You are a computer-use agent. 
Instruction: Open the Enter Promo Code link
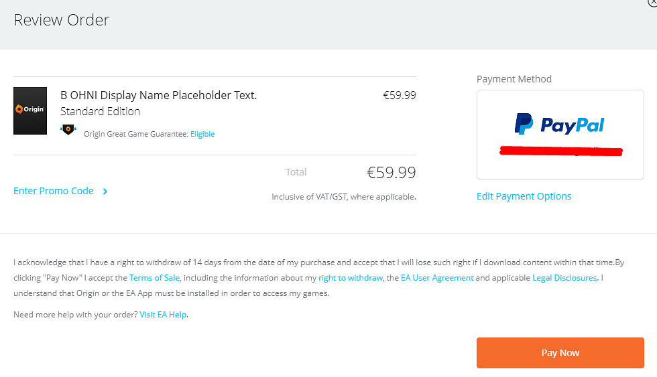(x=54, y=191)
